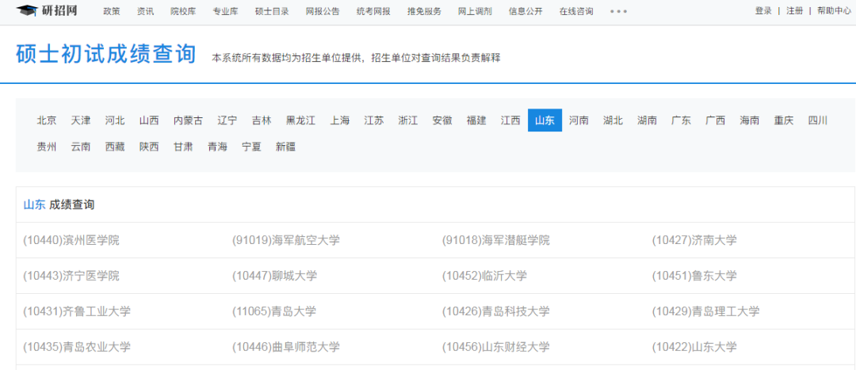Select the 北京 province tab
Screen dimensions: 856x370
point(47,120)
